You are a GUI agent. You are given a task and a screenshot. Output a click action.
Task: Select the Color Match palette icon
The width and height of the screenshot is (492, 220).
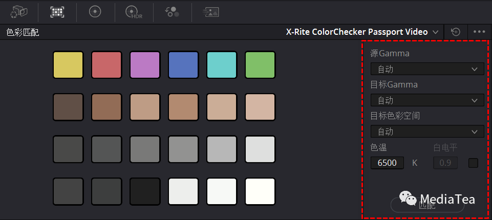click(x=57, y=12)
